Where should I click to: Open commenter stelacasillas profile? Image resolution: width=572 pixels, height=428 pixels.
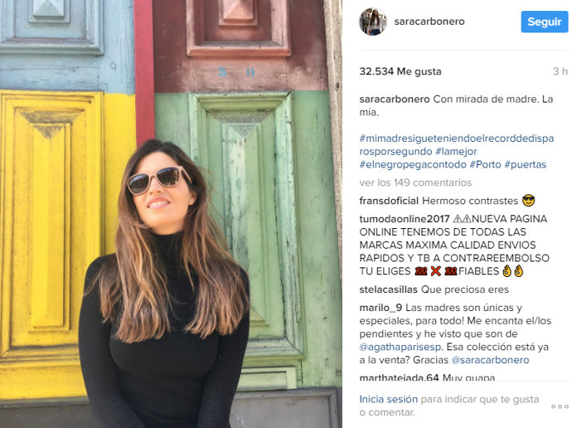click(388, 289)
